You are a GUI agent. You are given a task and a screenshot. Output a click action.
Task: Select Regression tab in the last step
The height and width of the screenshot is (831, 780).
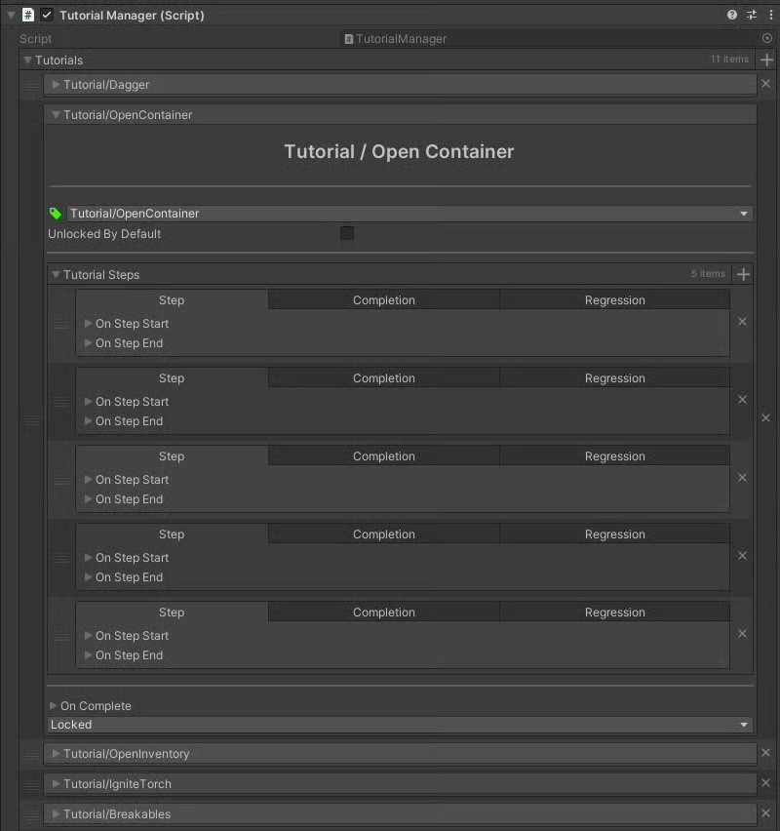click(614, 613)
